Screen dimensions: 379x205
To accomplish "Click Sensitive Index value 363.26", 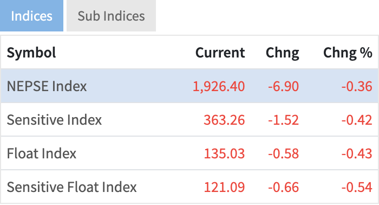I will point(224,120).
